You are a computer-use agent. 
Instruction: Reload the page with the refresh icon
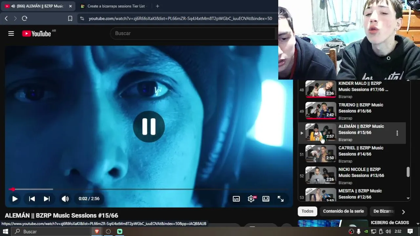pos(25,19)
